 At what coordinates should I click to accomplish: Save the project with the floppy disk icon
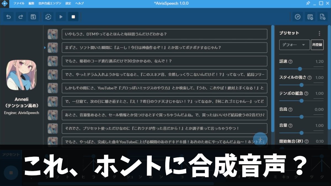[33, 17]
